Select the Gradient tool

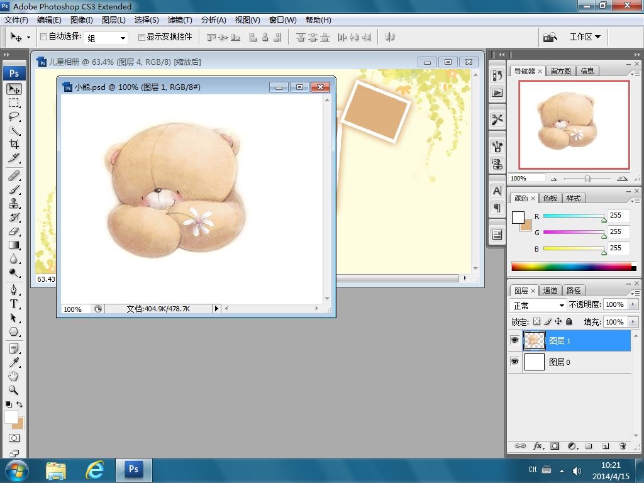click(x=14, y=245)
